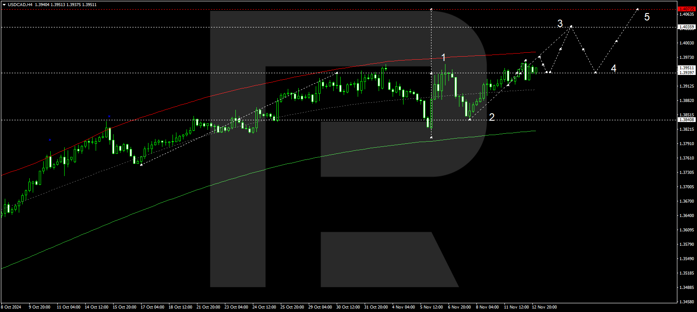Viewport: 697px width, 312px height.
Task: Click the 1.35185 price axis value
Action: coord(687,273)
